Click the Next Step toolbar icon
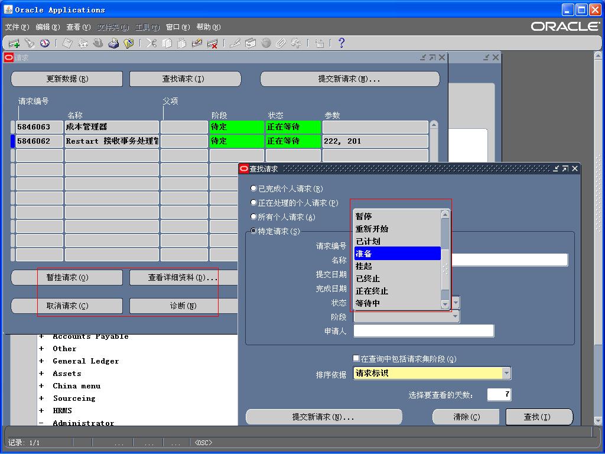Viewport: 605px width, 454px height. point(83,43)
